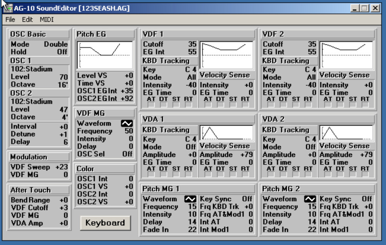
Task: Click the OSC 2 Level value 47
Action: tap(63, 109)
